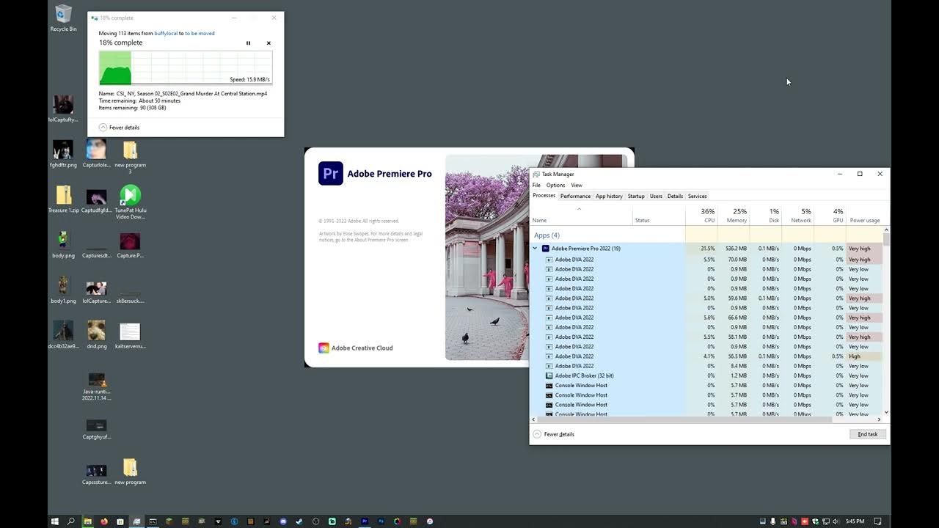The image size is (939, 528).
Task: Switch to the Details tab
Action: (x=675, y=196)
